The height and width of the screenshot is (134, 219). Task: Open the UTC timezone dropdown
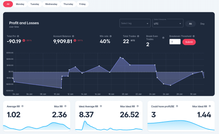point(168,23)
